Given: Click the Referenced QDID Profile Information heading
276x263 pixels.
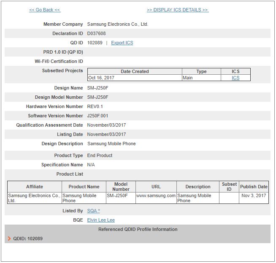Looking at the screenshot, I should (x=138, y=229).
